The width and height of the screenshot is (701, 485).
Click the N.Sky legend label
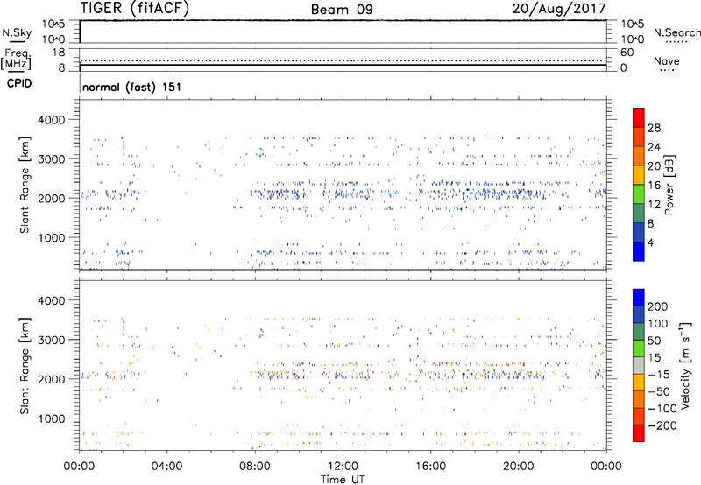pos(17,32)
